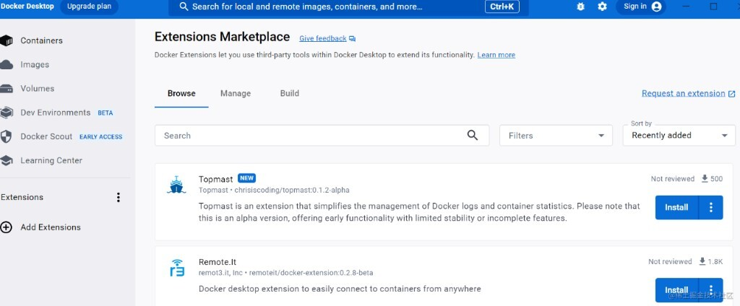Open Docker Scout shield icon
This screenshot has height=306, width=740.
coord(7,136)
